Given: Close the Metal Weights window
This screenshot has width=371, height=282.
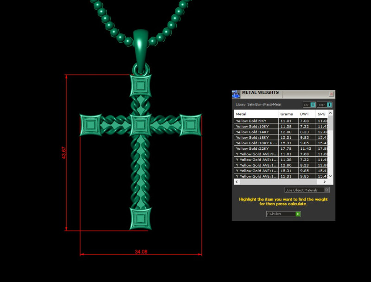Looking at the screenshot, I should click(x=332, y=94).
